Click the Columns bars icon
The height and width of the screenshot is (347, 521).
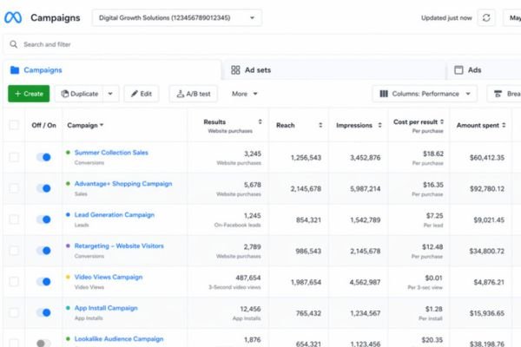click(x=384, y=94)
